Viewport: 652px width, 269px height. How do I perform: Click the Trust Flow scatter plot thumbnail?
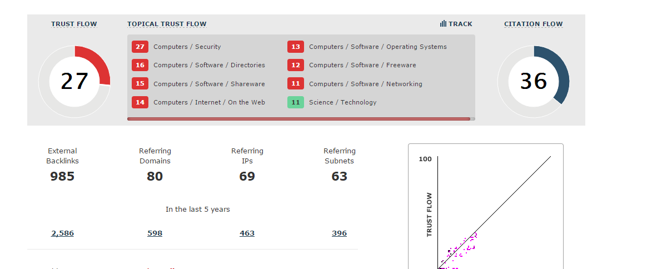(486, 207)
